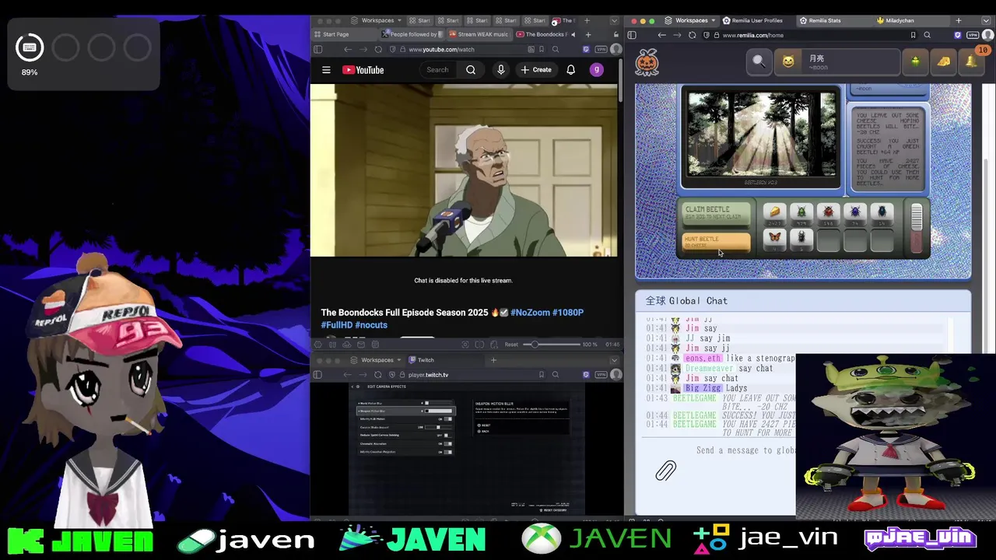Toggle sidebar panel in YouTube browser
The image size is (996, 560).
coord(317,49)
